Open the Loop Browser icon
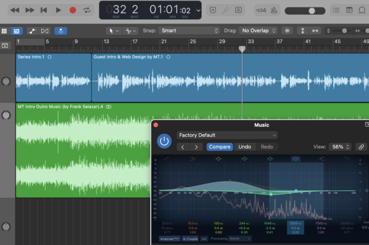 click(362, 10)
